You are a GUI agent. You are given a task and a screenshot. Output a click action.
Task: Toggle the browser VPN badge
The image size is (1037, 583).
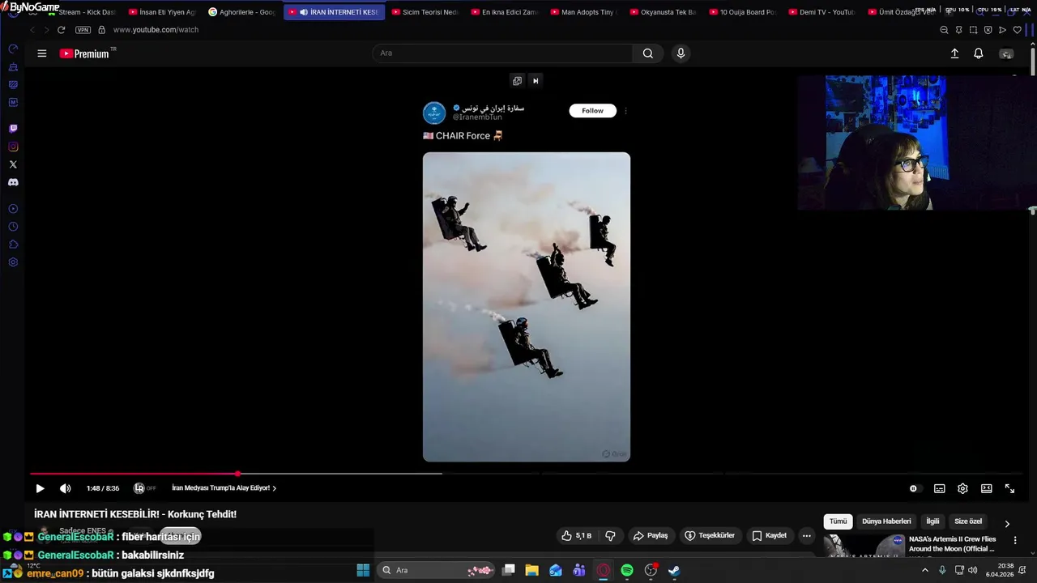tap(83, 30)
